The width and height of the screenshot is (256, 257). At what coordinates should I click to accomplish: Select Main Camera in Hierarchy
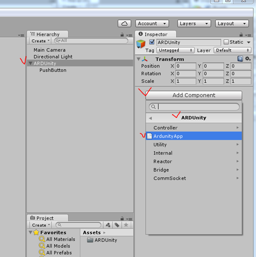point(50,50)
